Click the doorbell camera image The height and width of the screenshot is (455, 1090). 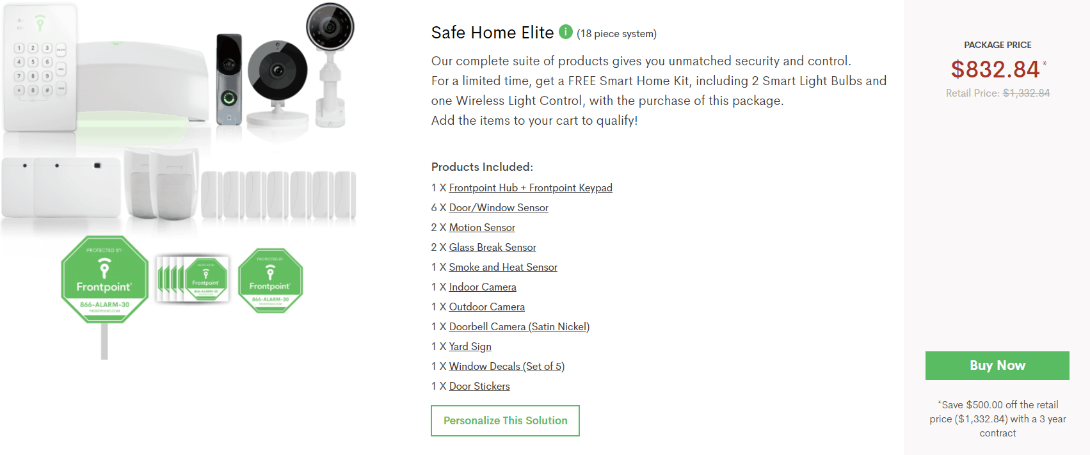pos(228,79)
